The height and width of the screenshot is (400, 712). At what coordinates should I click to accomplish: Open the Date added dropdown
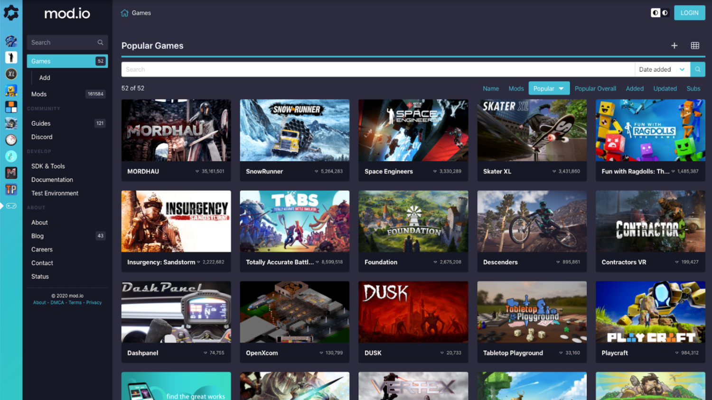662,69
